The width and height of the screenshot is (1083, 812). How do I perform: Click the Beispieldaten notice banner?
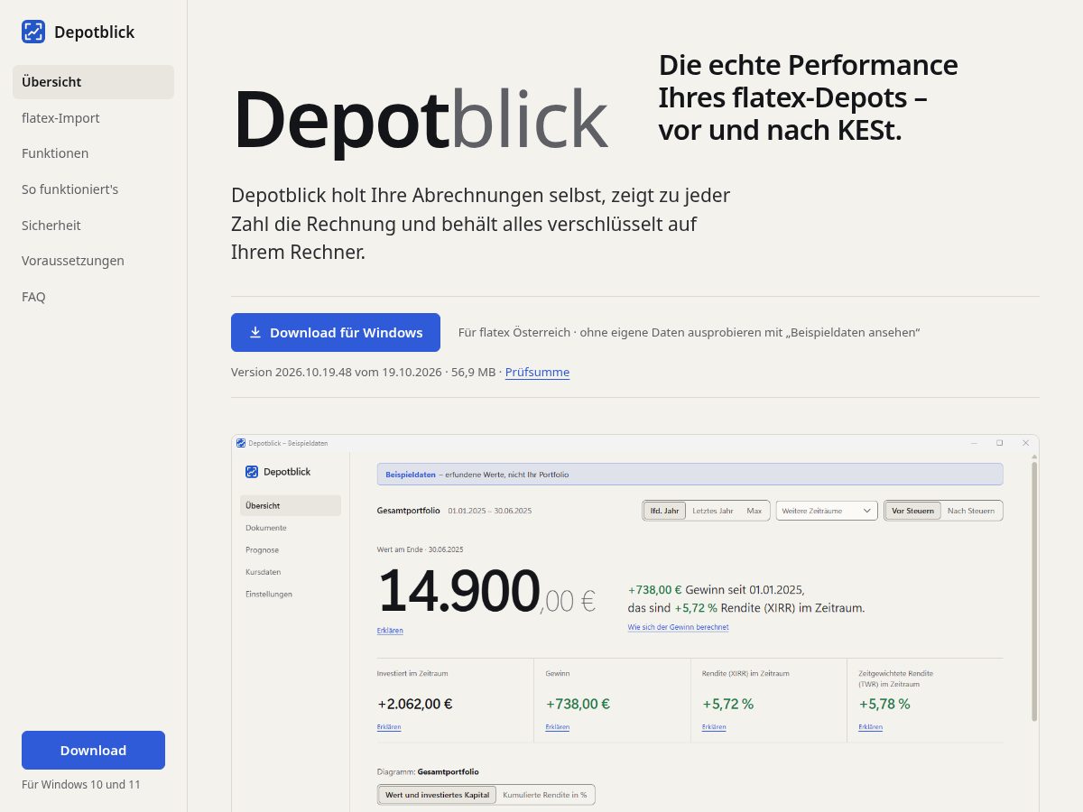[690, 475]
